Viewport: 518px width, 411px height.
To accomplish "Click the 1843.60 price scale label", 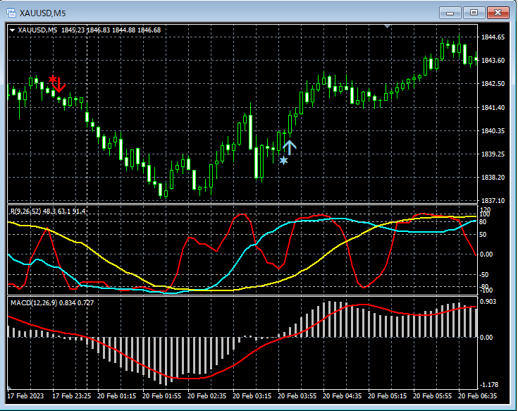I will click(x=493, y=60).
